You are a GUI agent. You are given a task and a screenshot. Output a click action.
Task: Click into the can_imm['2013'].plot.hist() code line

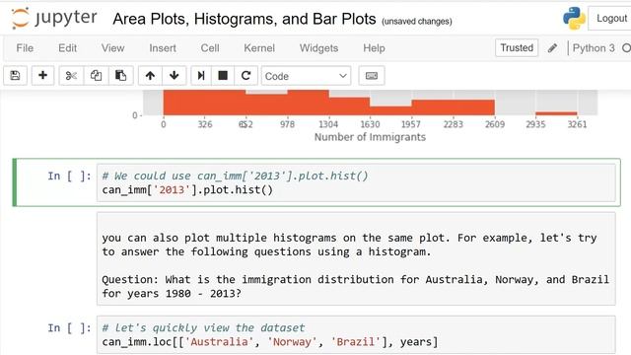coord(187,189)
